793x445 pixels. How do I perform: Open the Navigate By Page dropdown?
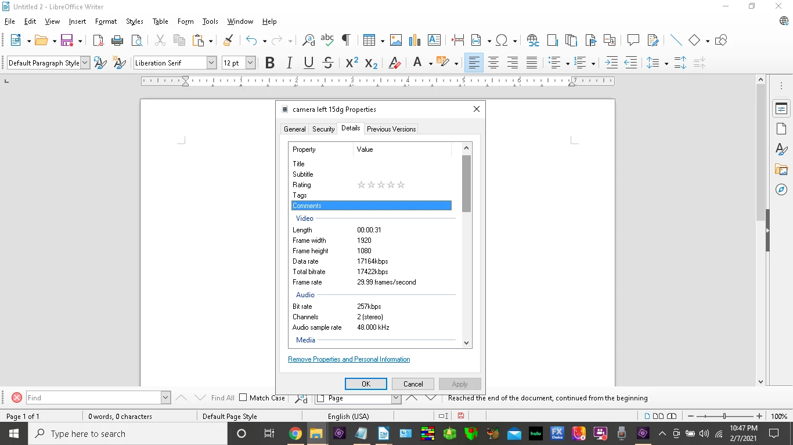coord(396,398)
